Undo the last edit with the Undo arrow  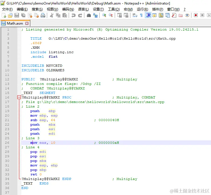coord(74,15)
